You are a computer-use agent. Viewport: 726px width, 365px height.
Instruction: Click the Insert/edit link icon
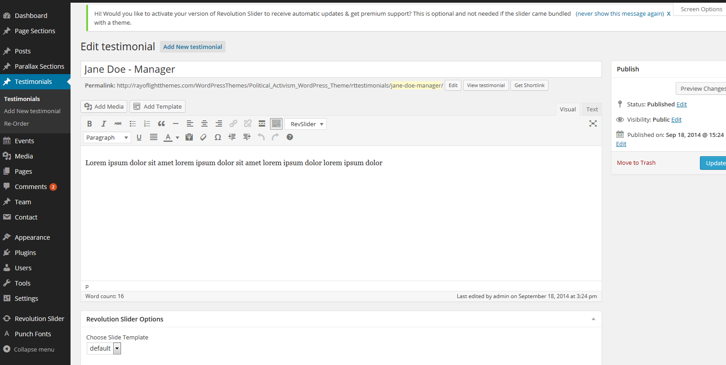[x=233, y=124]
